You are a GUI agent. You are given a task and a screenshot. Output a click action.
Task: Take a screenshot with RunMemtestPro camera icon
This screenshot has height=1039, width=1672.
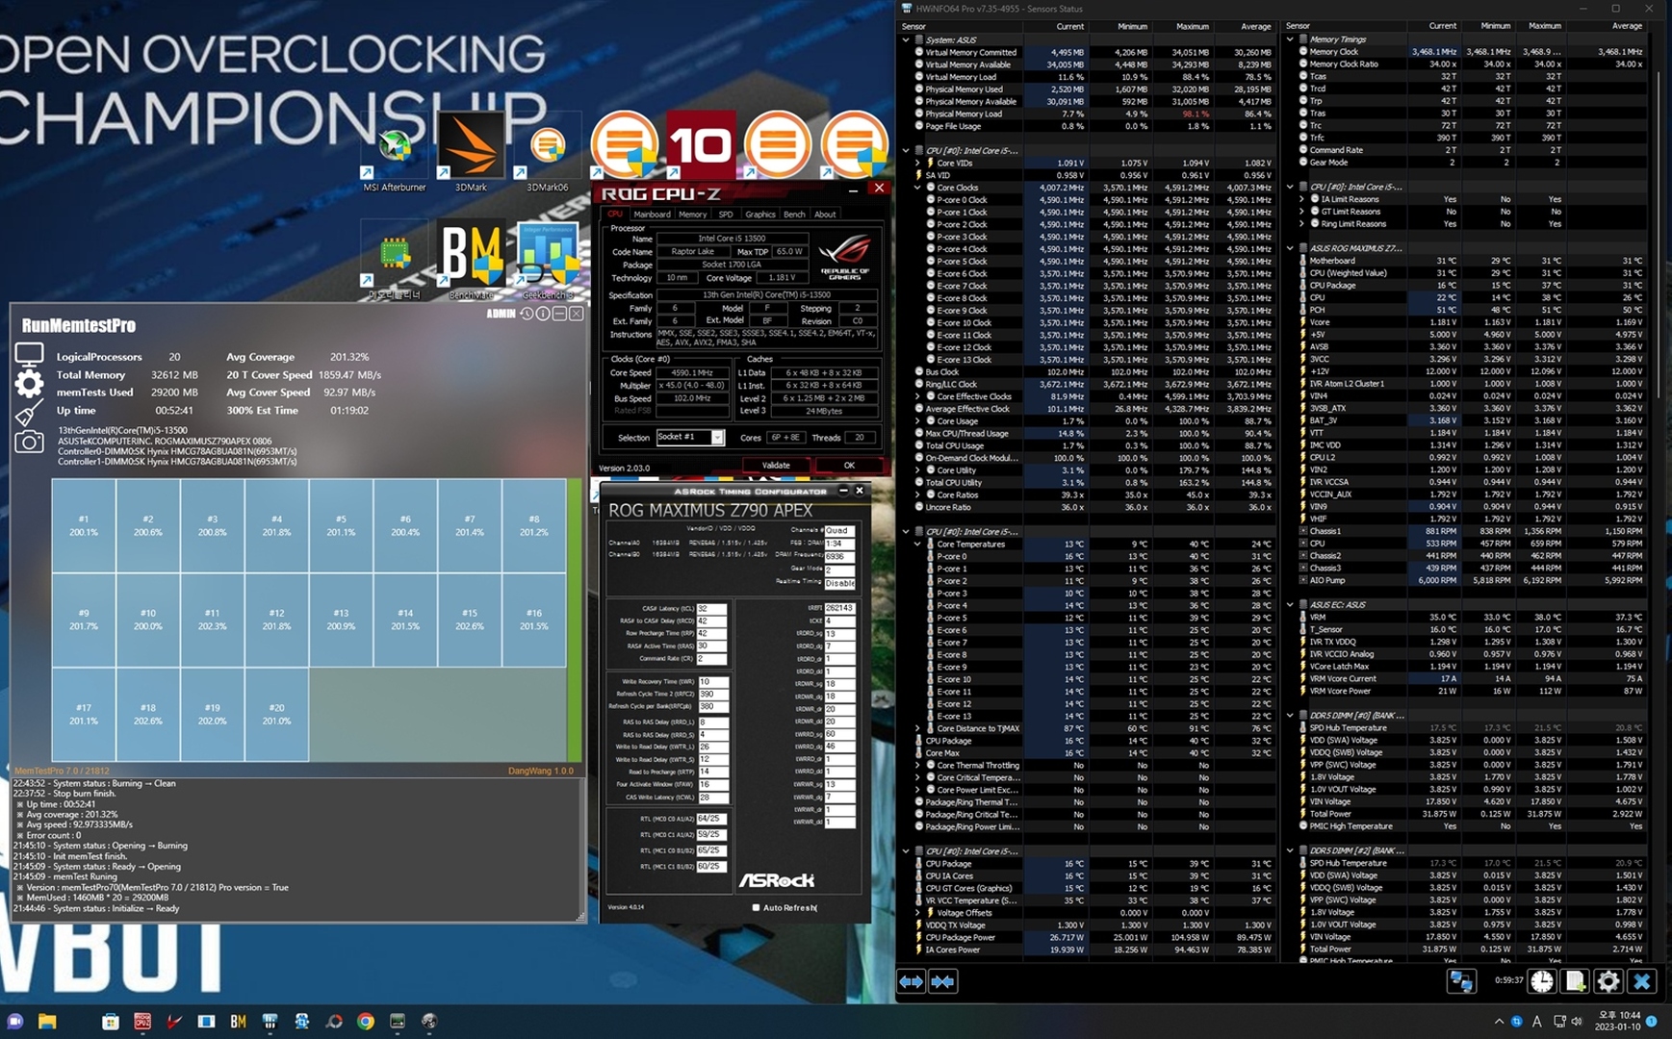[x=29, y=442]
